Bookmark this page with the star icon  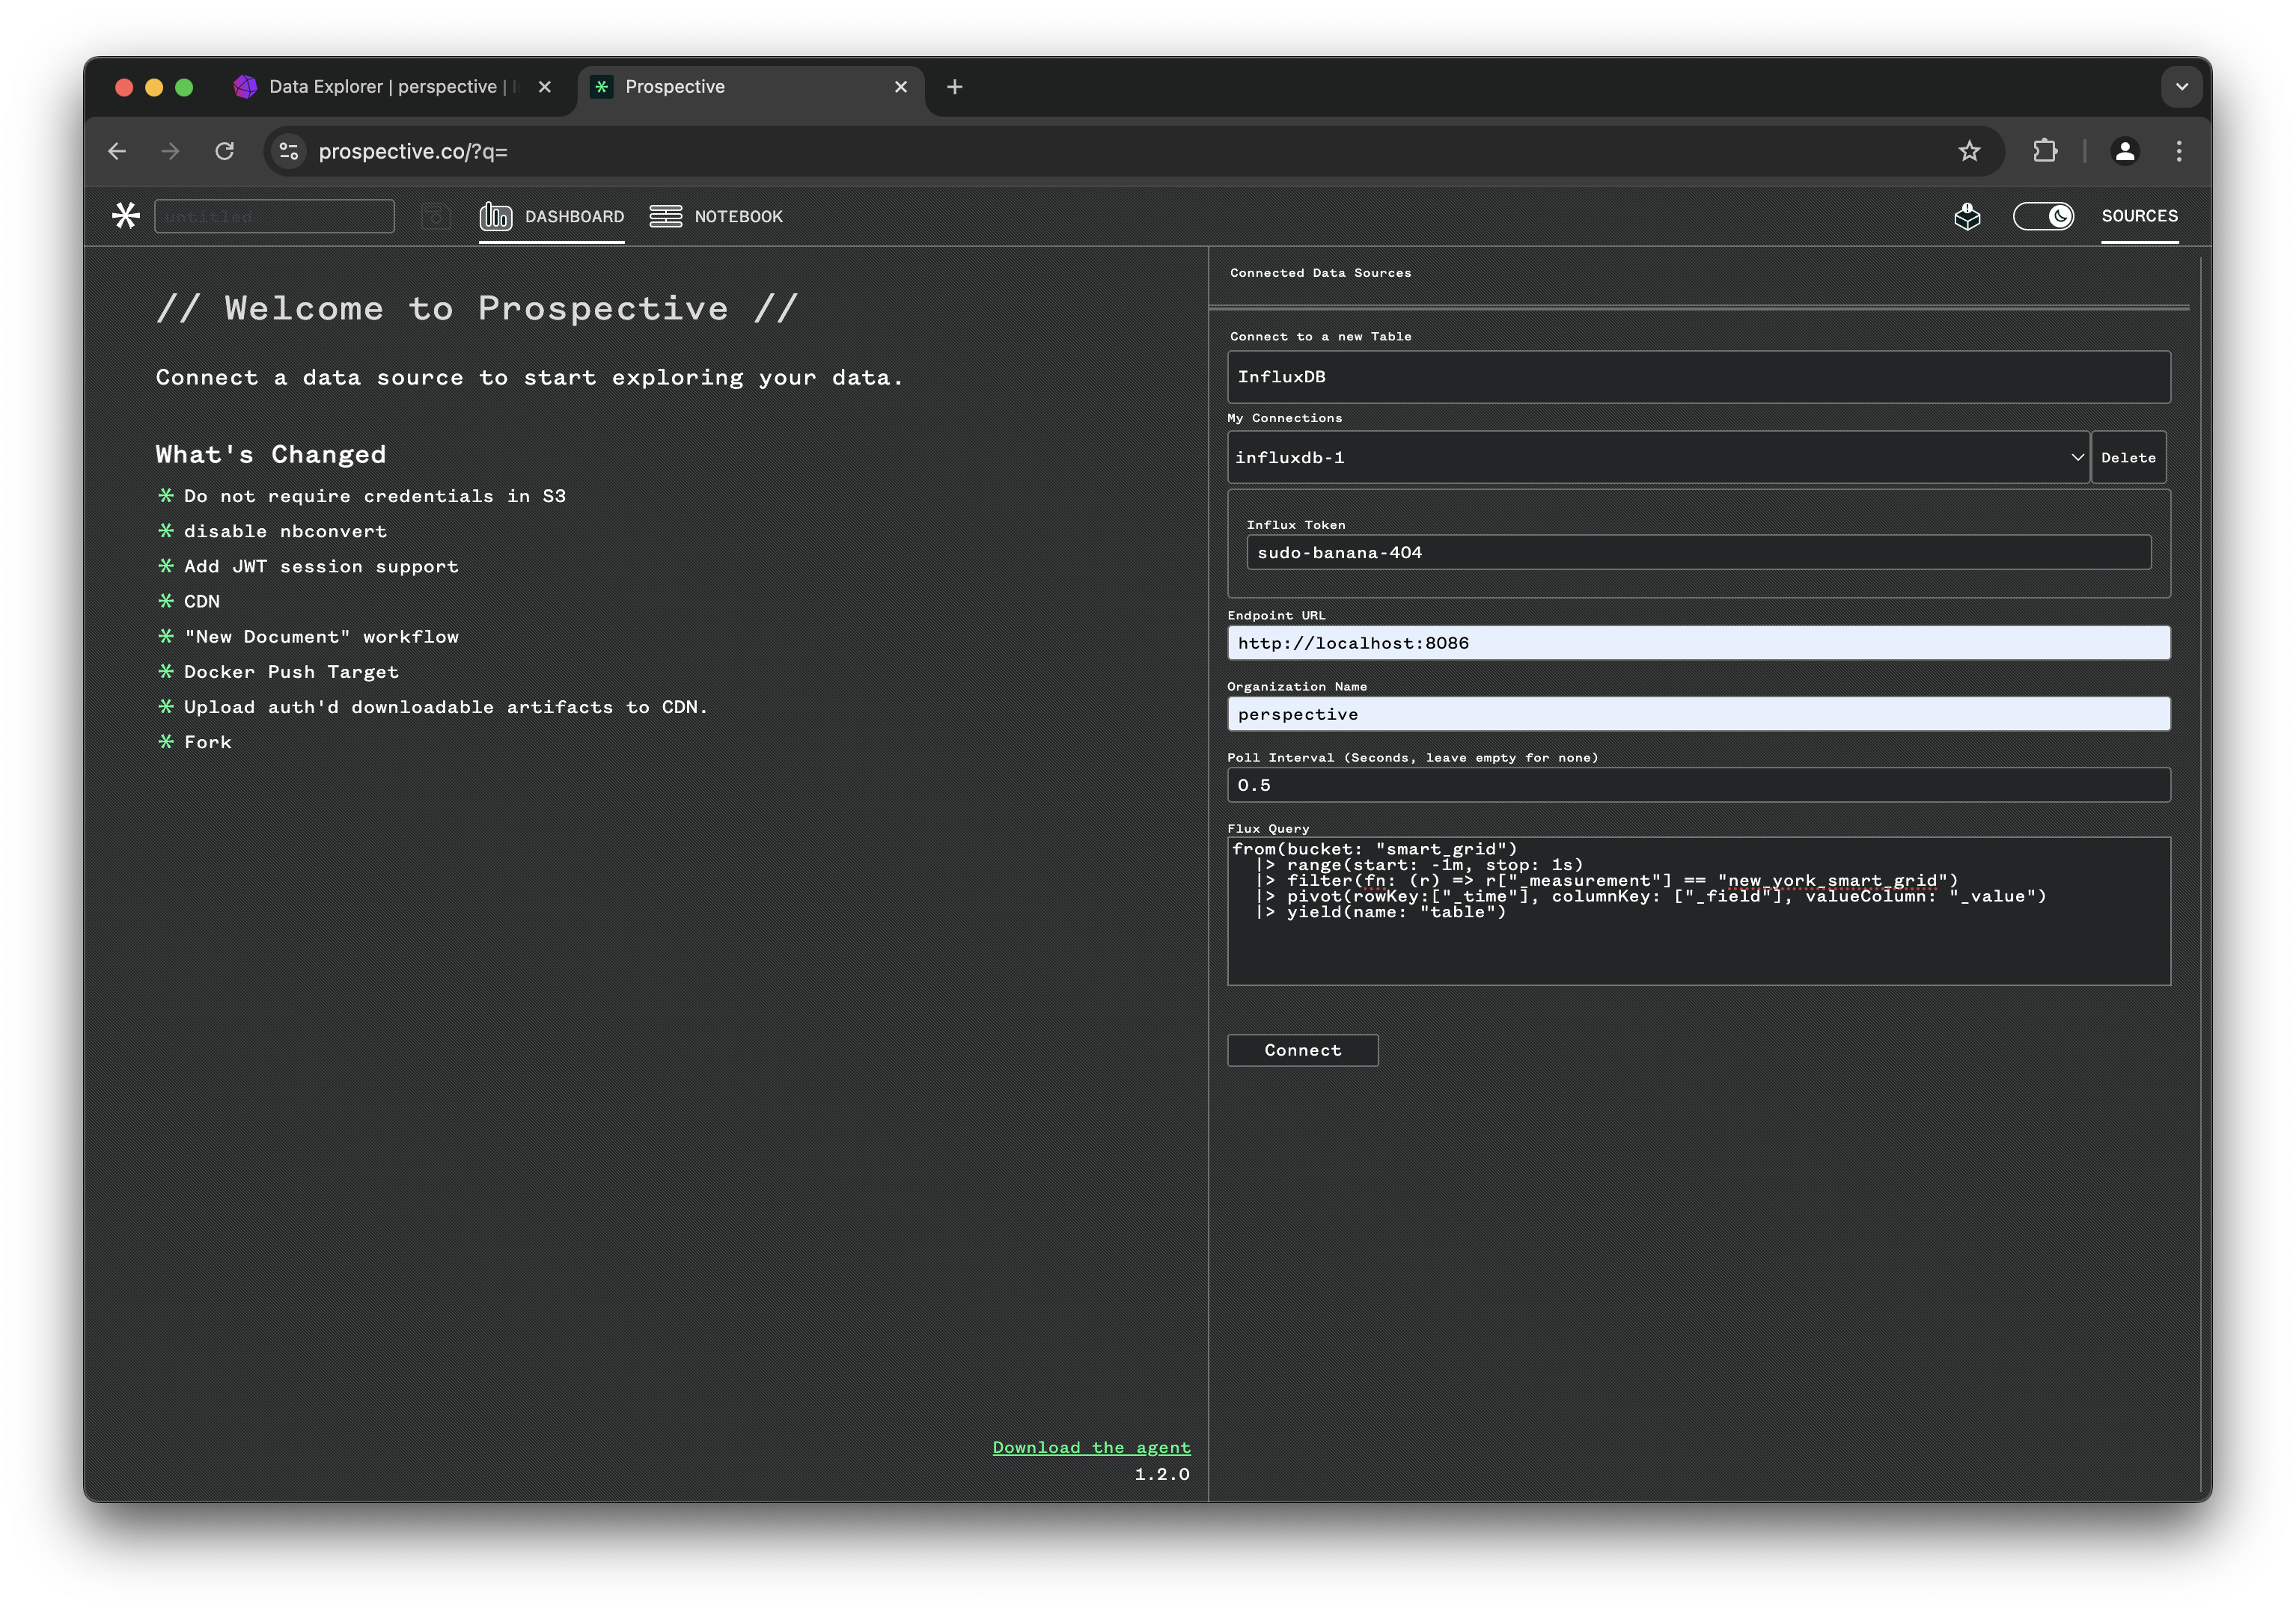tap(1969, 151)
